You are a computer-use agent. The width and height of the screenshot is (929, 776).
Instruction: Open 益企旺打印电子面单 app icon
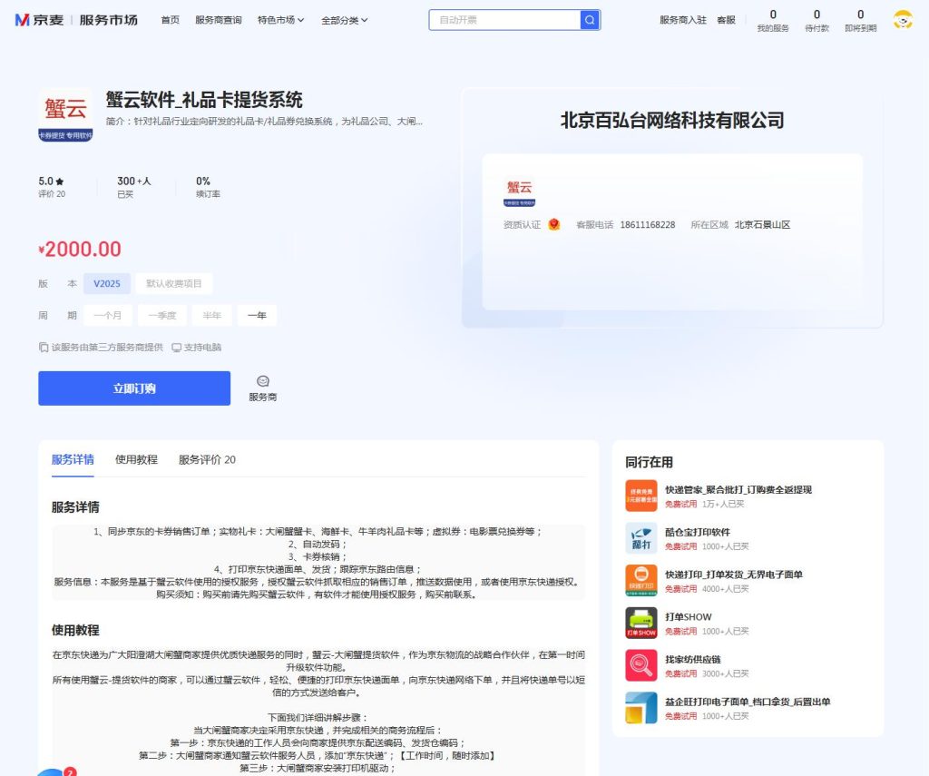[641, 708]
